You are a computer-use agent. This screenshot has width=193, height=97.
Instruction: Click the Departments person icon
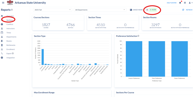(2, 37)
